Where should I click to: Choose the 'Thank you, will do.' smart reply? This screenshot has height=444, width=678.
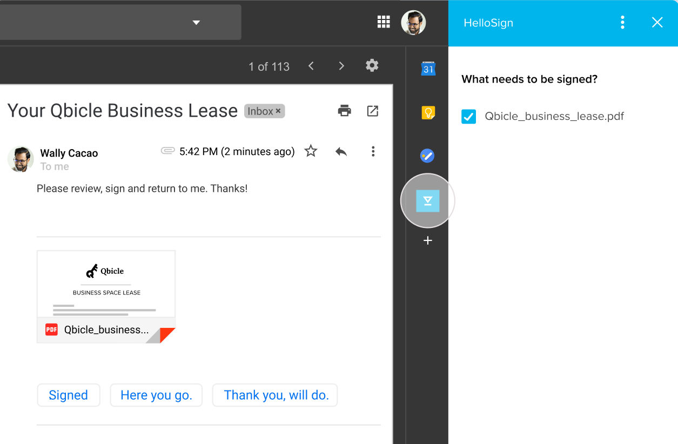pos(275,395)
